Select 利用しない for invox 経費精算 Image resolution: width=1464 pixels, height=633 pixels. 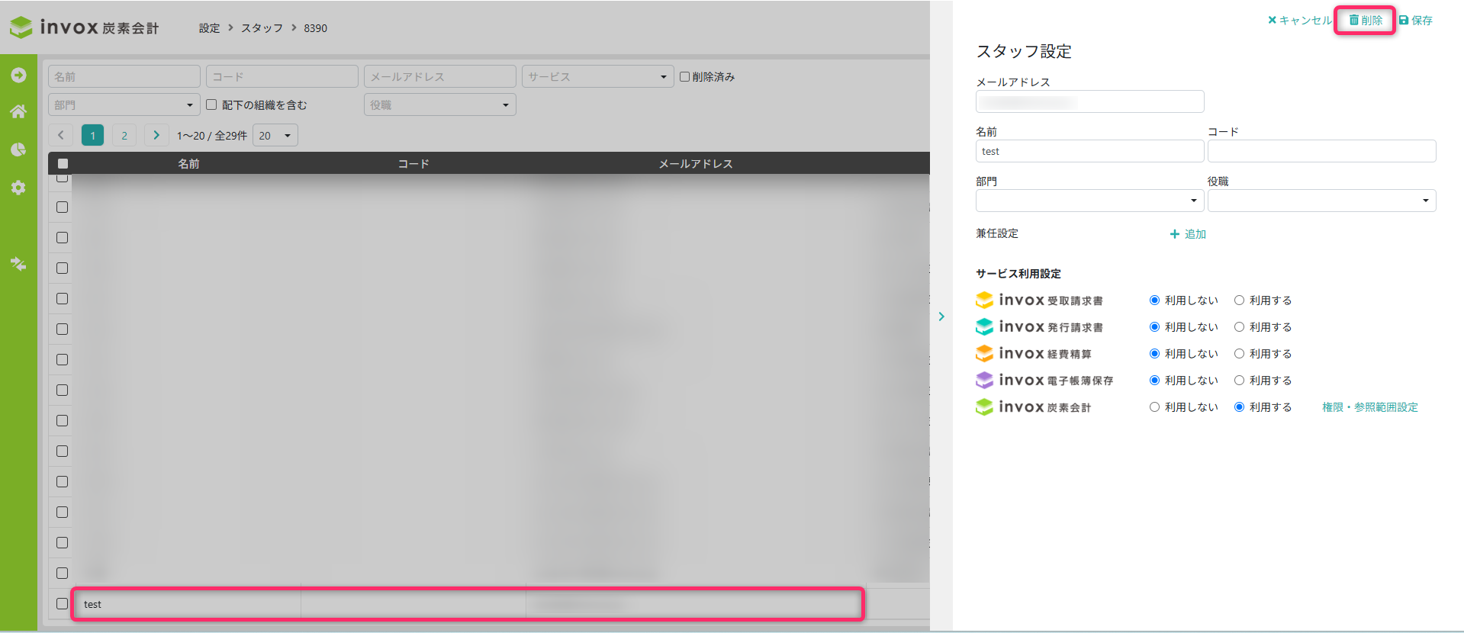click(x=1155, y=354)
